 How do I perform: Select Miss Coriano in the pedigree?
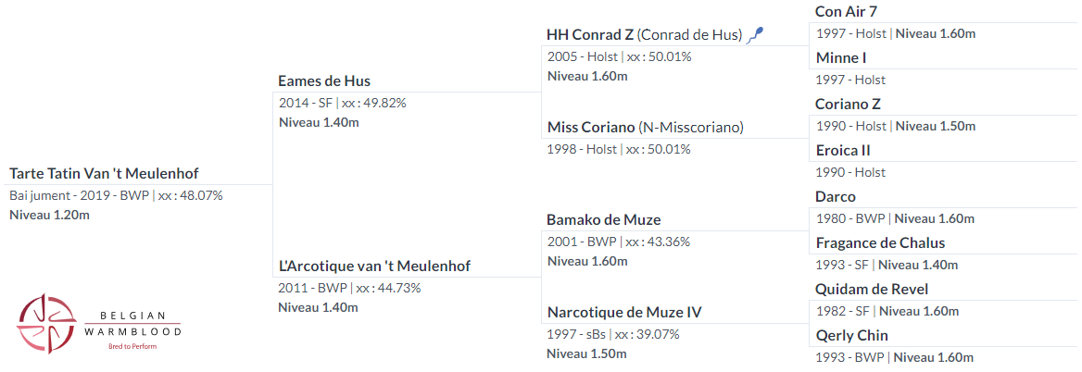(591, 128)
